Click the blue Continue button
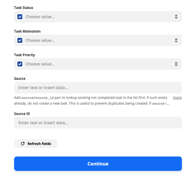 point(98,164)
